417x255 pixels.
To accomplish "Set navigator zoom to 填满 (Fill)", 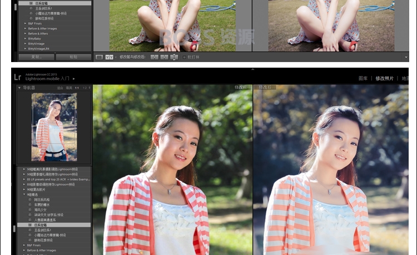I will point(69,88).
